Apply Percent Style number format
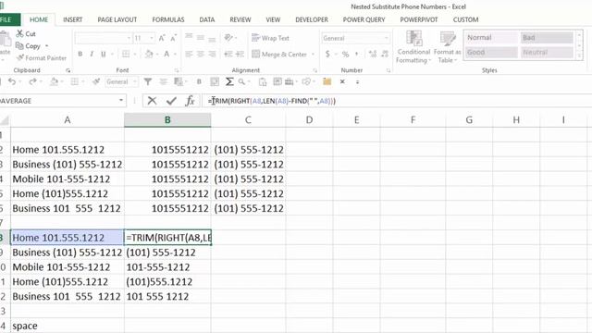 tap(345, 54)
